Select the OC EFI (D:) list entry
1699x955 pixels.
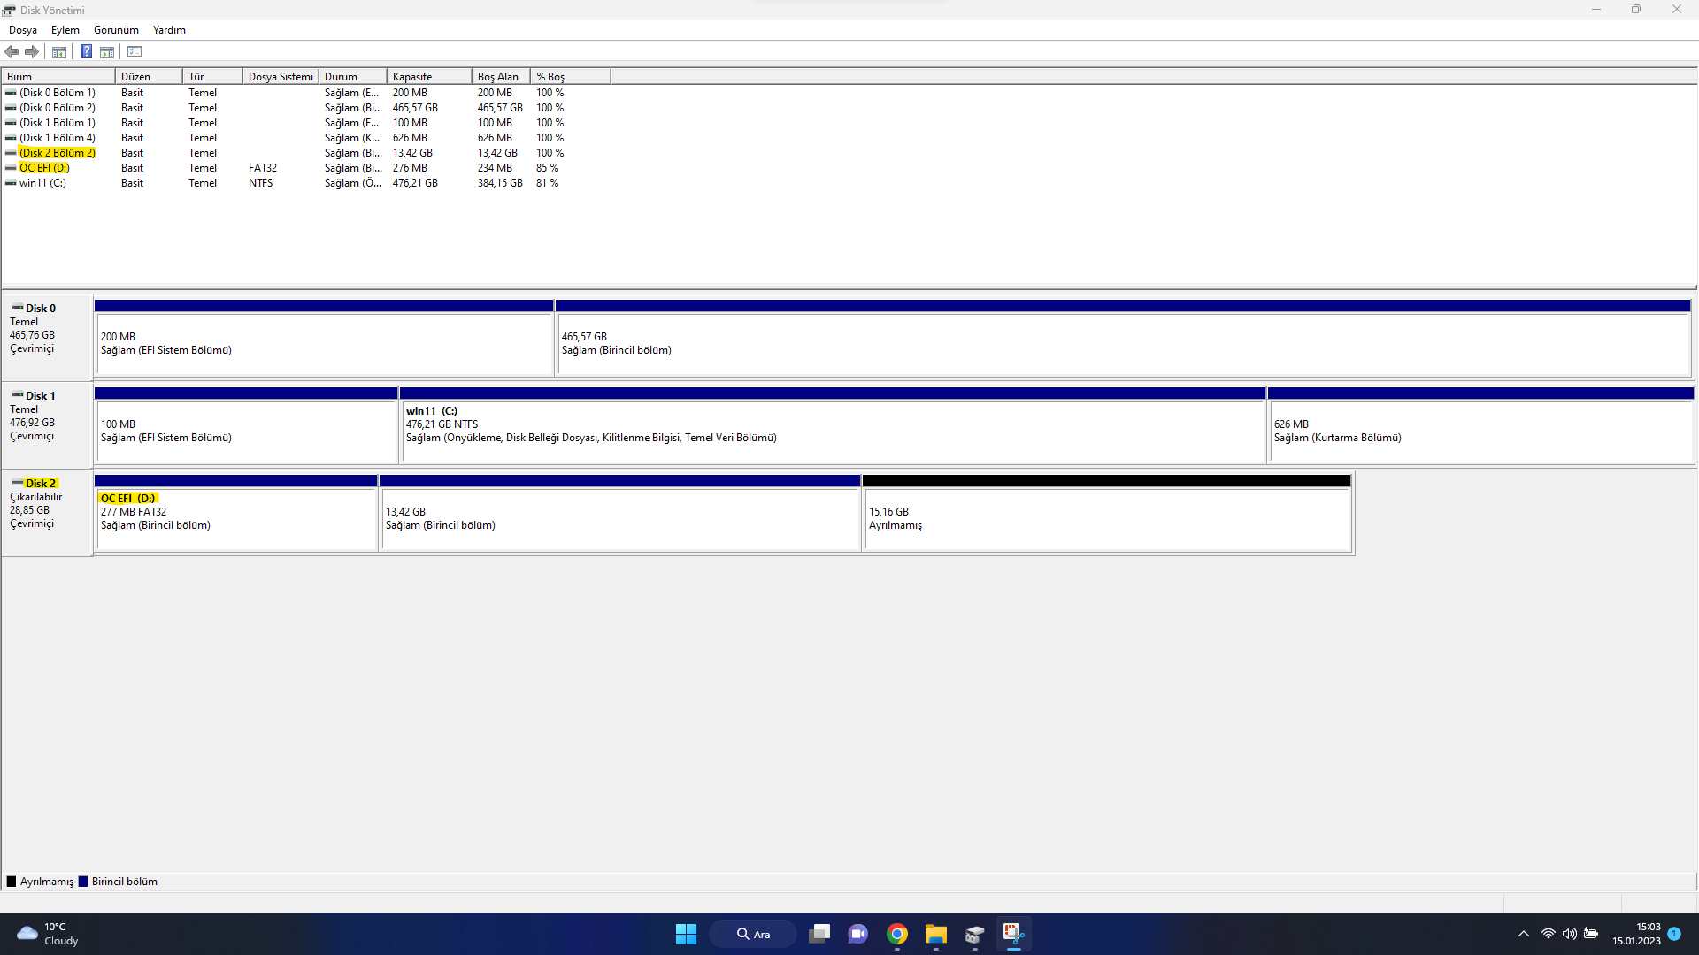(x=44, y=168)
